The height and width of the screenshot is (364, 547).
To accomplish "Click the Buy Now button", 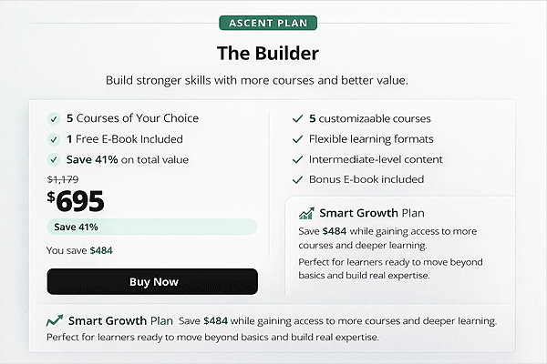I will (152, 282).
